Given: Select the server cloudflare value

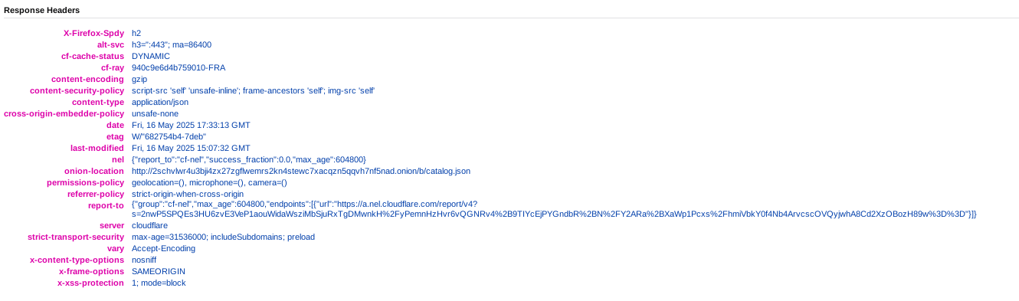Looking at the screenshot, I should pos(149,225).
